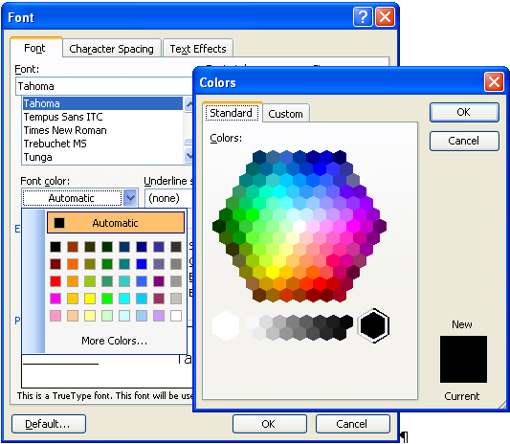Confirm with OK in Colors dialog

(x=464, y=112)
